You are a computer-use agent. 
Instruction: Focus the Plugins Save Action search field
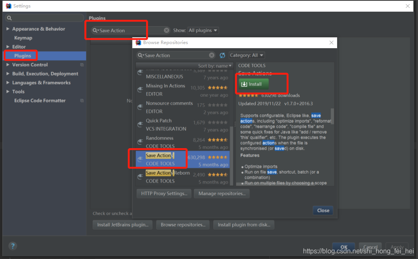131,30
